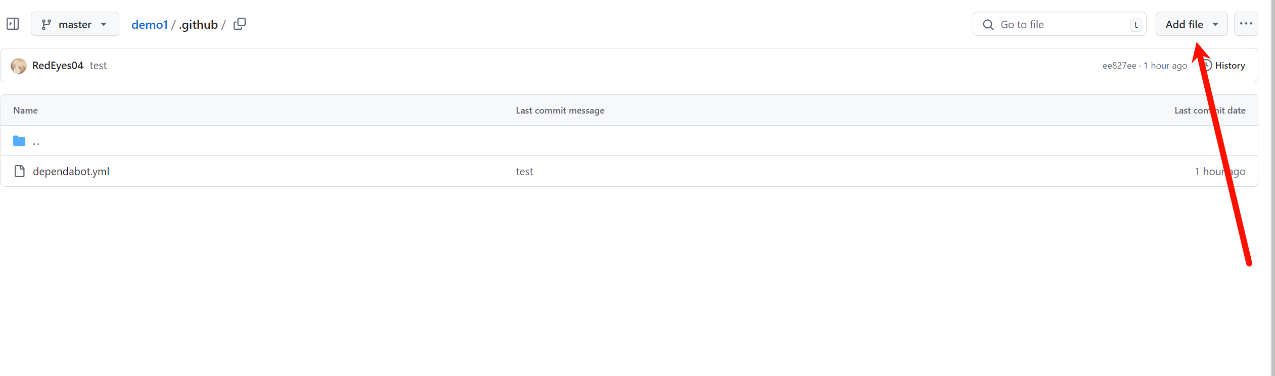Click the RedEyes04 avatar image
Viewport: 1275px width, 376px height.
pyautogui.click(x=19, y=66)
